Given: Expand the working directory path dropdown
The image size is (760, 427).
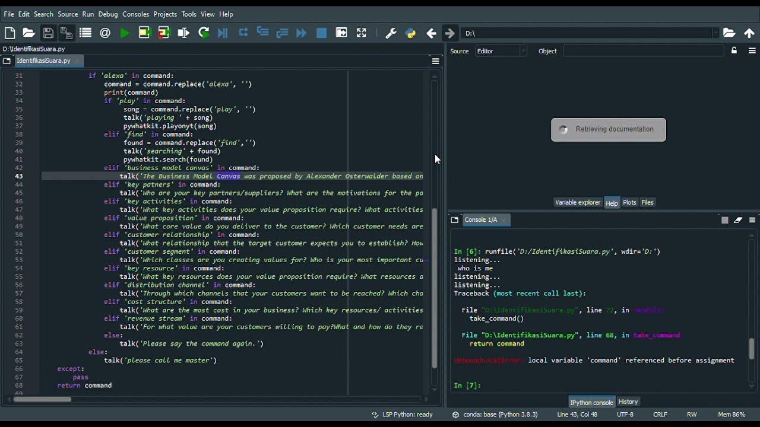Looking at the screenshot, I should pyautogui.click(x=715, y=34).
